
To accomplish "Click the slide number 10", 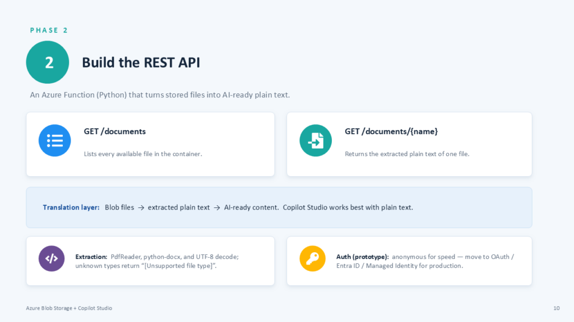I will [x=557, y=308].
